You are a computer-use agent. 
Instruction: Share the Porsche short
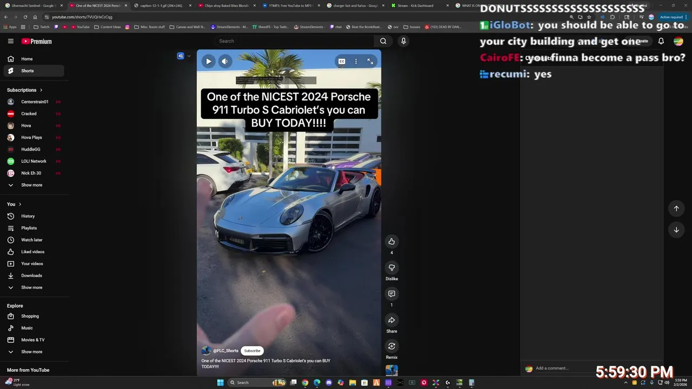click(x=391, y=320)
